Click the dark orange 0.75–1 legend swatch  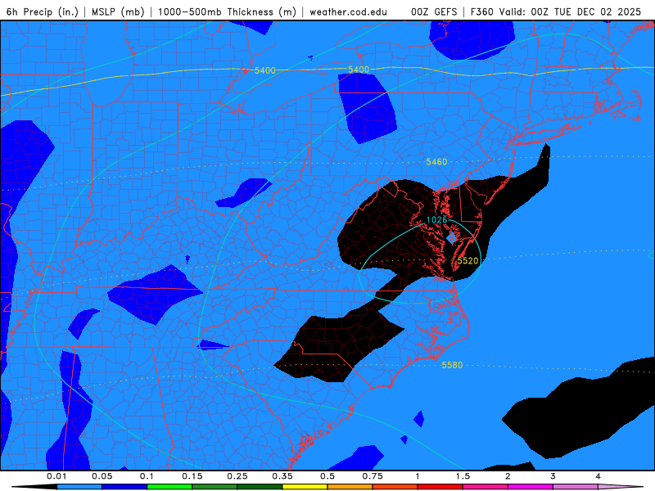click(x=395, y=487)
